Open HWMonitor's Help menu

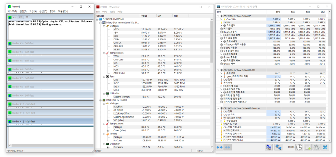pos(120,12)
